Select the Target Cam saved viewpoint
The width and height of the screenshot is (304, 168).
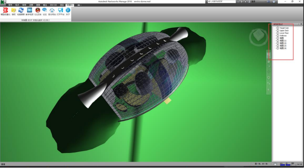click(284, 28)
